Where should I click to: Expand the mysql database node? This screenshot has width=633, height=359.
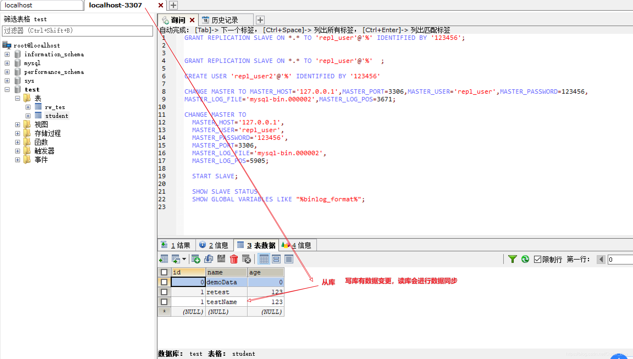[7, 63]
